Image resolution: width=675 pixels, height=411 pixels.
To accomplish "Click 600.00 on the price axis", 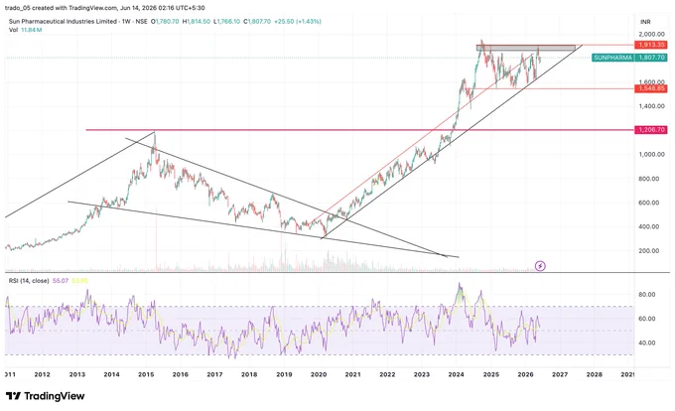I will [x=649, y=203].
